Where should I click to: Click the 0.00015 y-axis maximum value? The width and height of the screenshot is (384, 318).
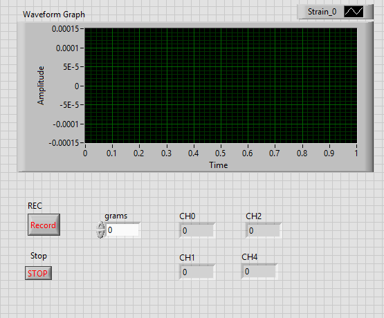pyautogui.click(x=66, y=29)
